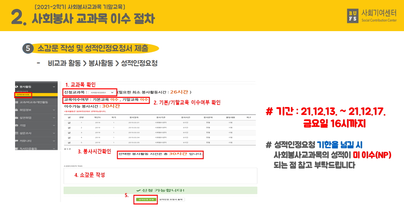Image resolution: width=404 pixels, height=211 pixels.
Task: Click the briefcase icon beside 취업정보
Action: [x=17, y=110]
